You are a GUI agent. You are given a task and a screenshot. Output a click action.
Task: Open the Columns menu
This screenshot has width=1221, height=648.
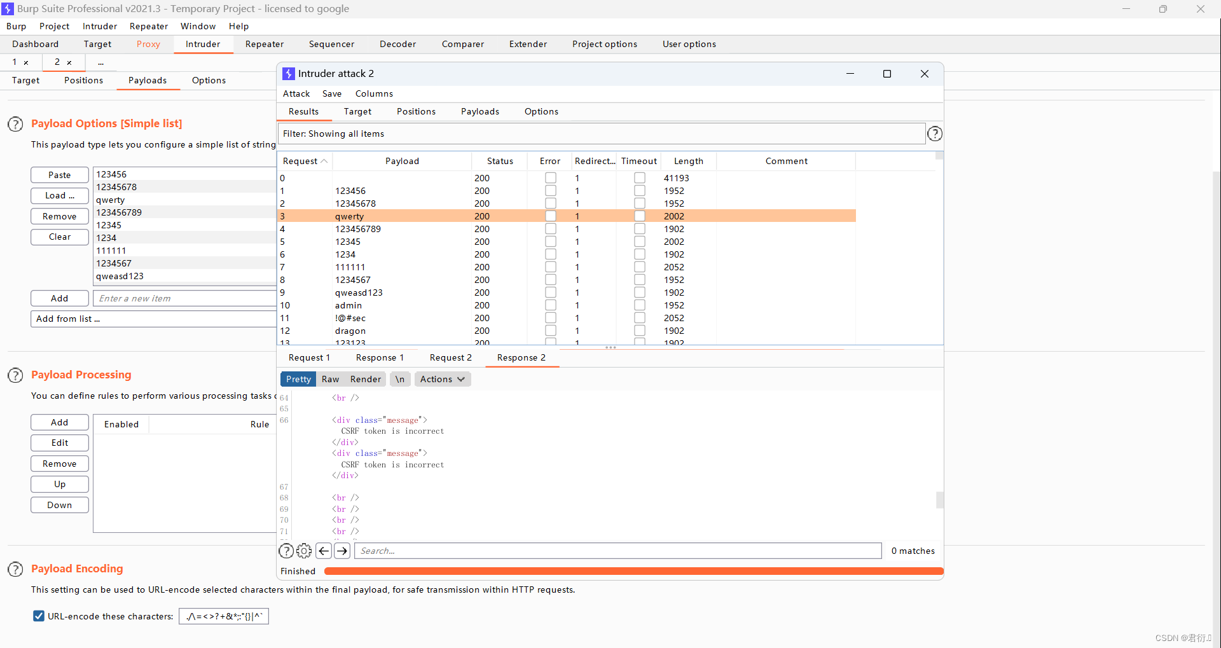374,93
